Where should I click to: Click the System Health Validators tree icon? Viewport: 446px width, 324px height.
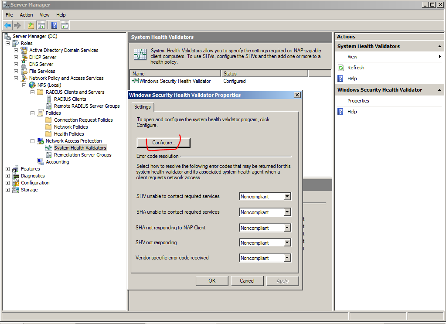49,148
